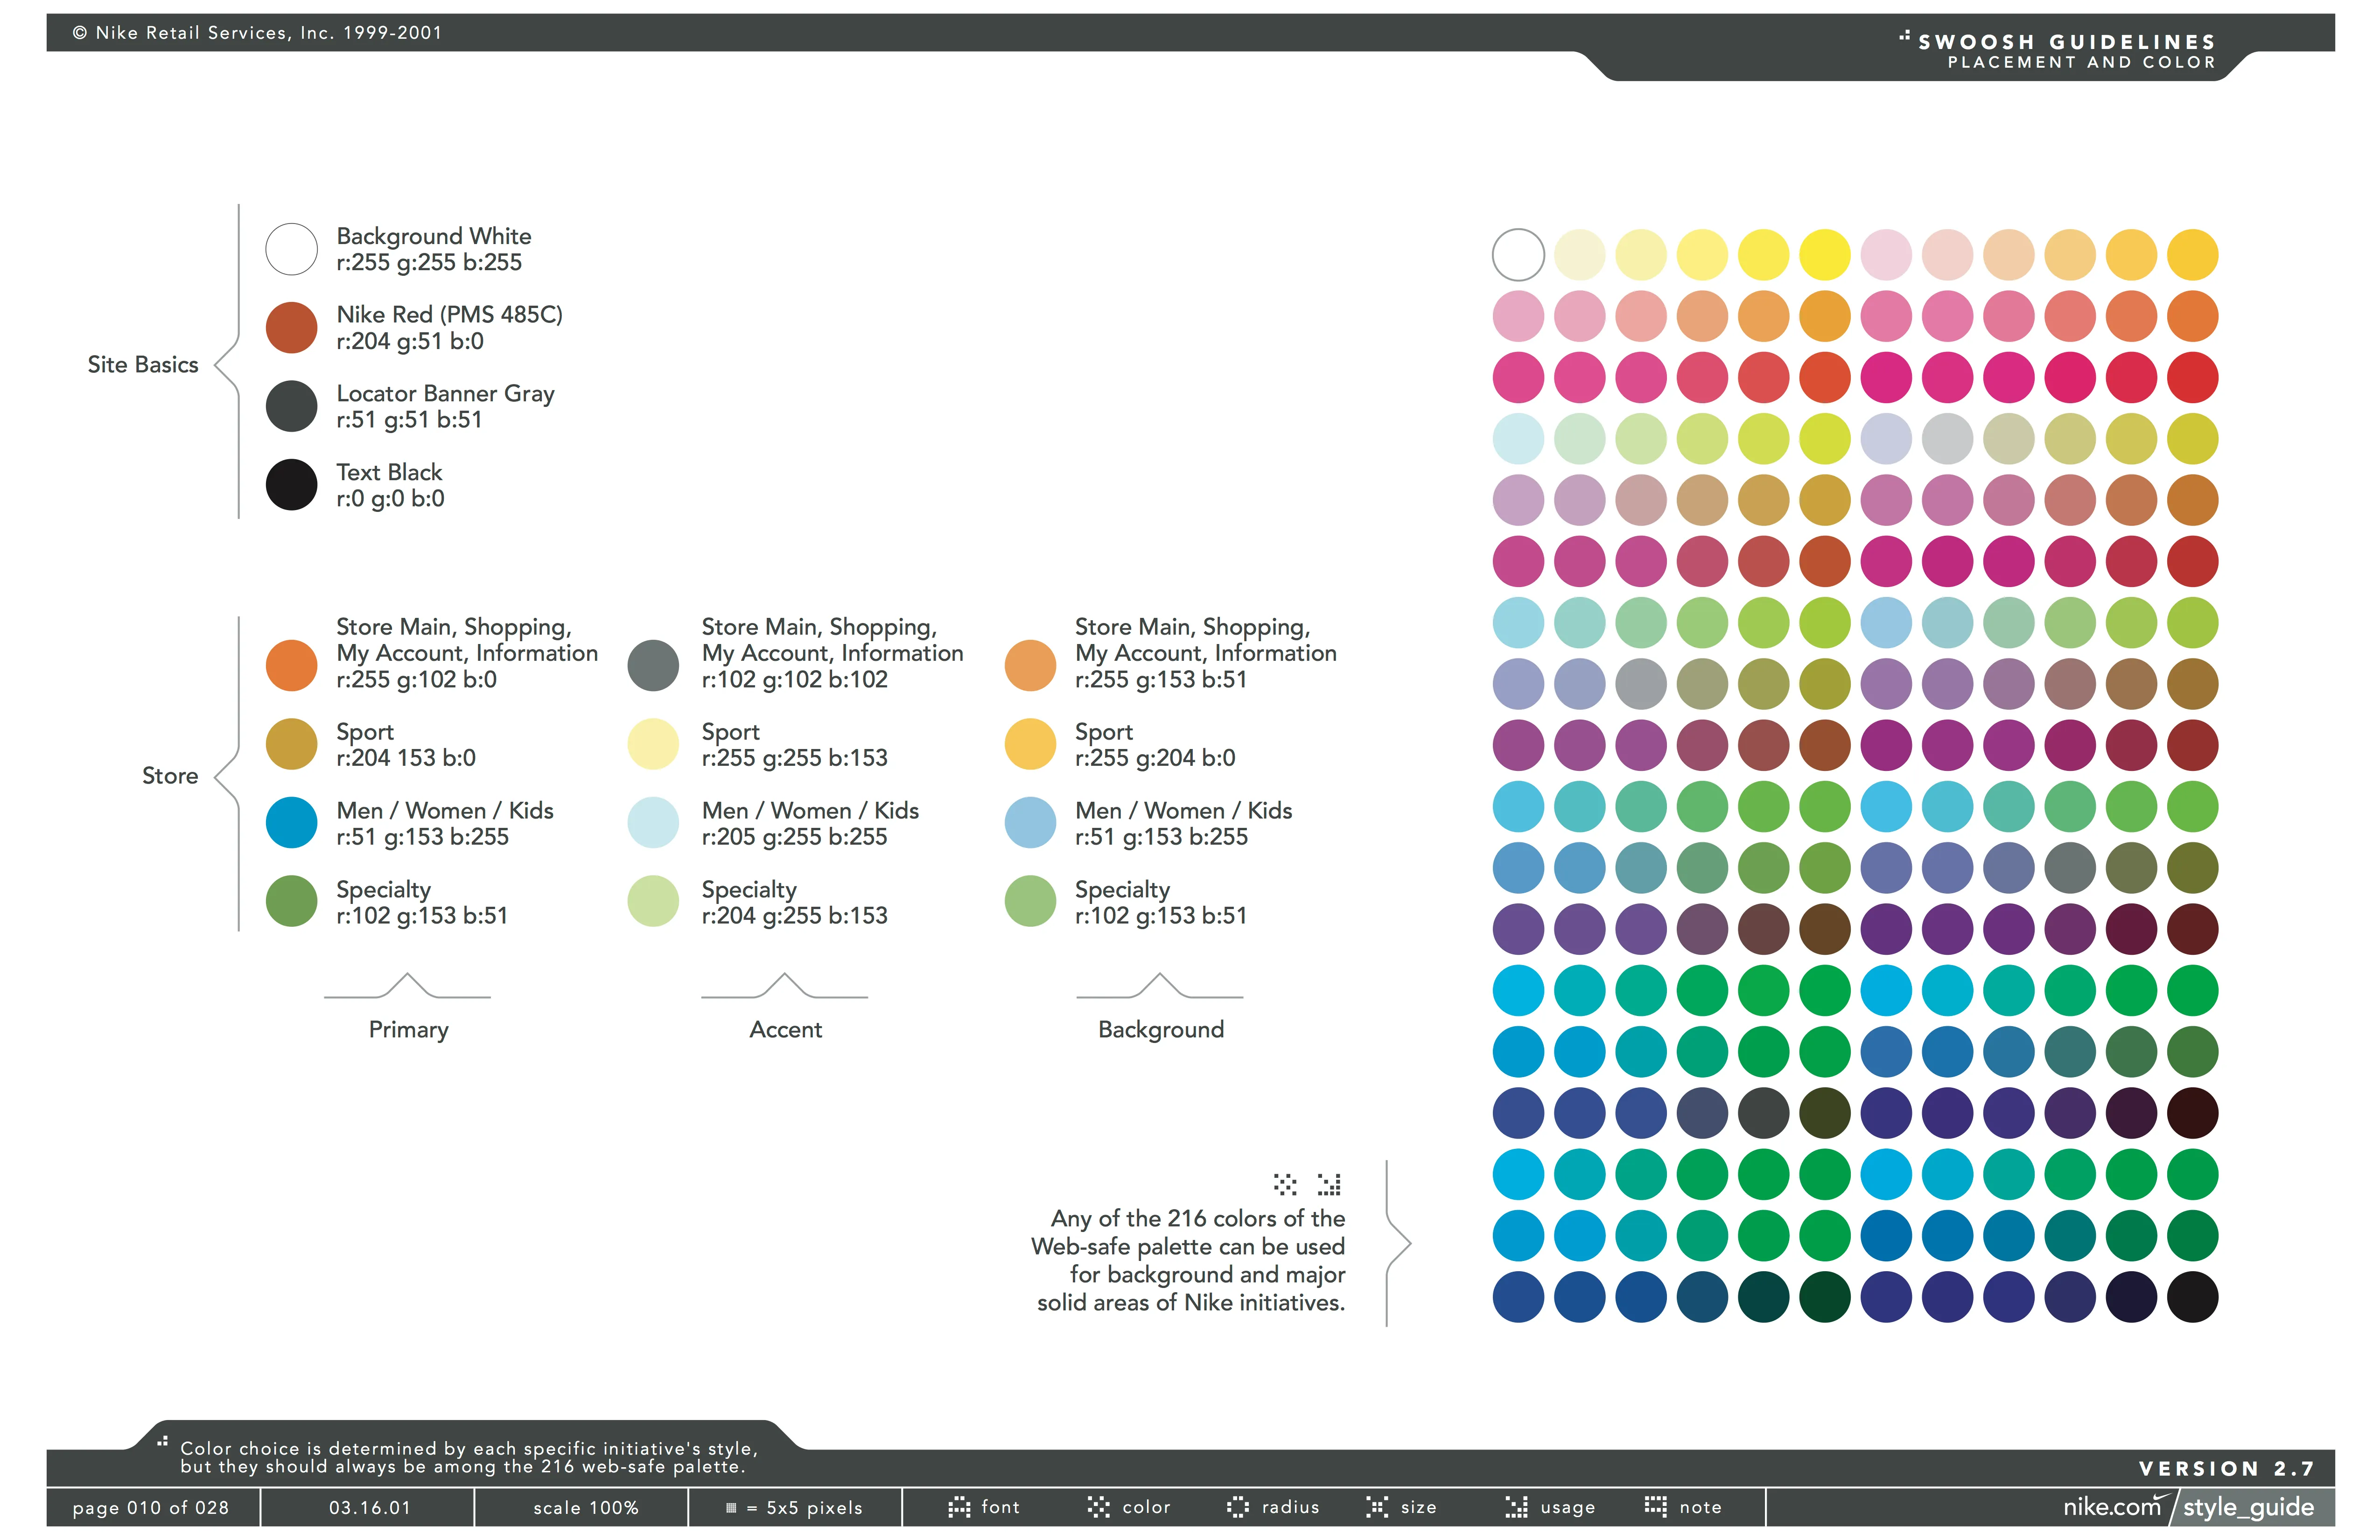Click the dotted color icon above the web-safe palette note
The image size is (2380, 1540).
[x=1285, y=1184]
